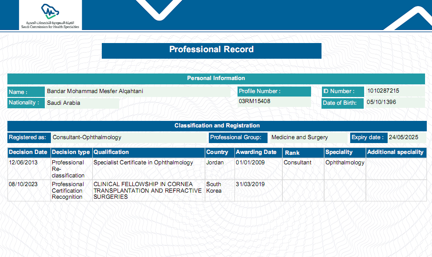Select the "Profile Number :" label
The image size is (432, 257).
(x=274, y=91)
